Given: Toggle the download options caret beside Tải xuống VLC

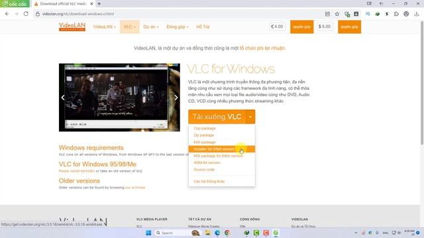Looking at the screenshot, I should 250,116.
